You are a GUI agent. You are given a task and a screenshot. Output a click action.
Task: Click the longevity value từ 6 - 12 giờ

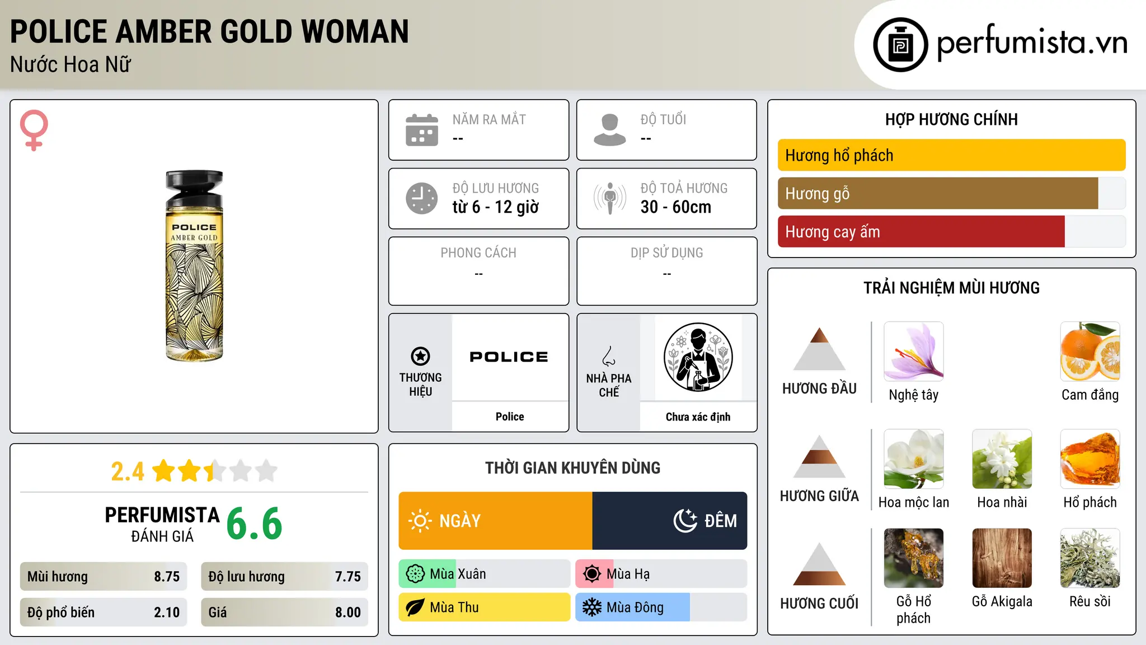pyautogui.click(x=495, y=207)
